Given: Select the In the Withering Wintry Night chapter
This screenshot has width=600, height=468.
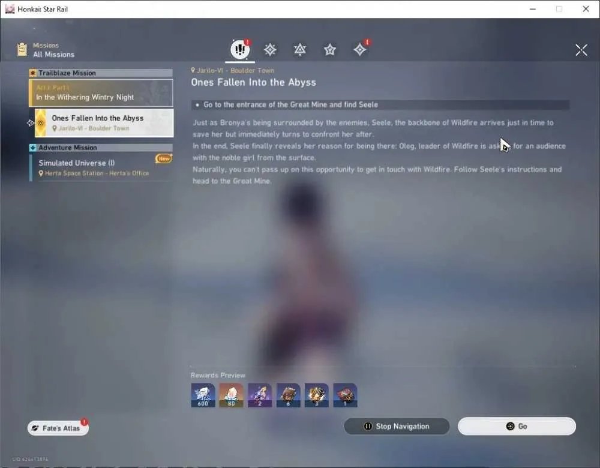Looking at the screenshot, I should tap(101, 92).
